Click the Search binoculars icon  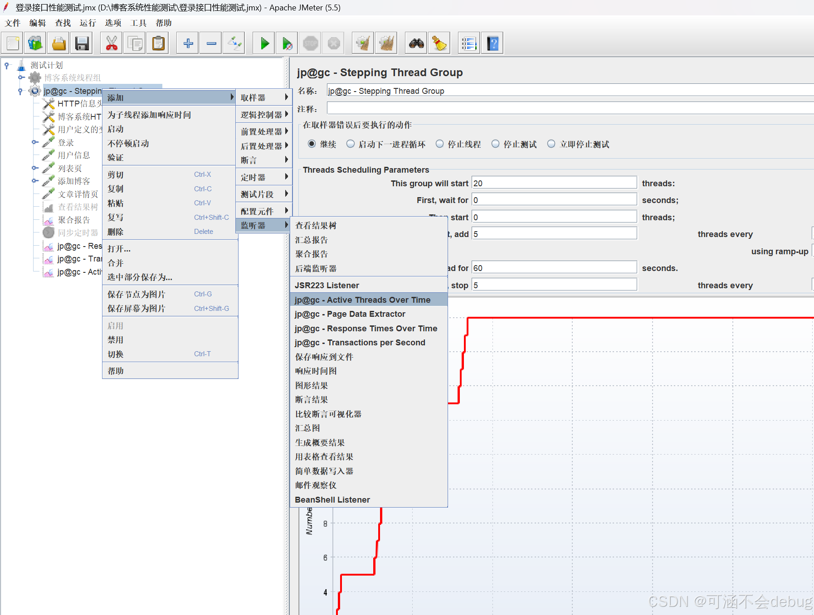[x=416, y=44]
